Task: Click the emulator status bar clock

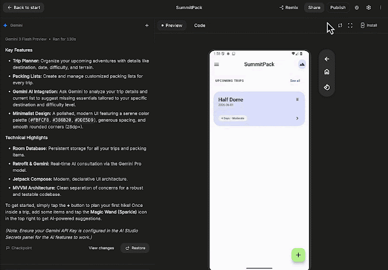Action: tap(217, 53)
